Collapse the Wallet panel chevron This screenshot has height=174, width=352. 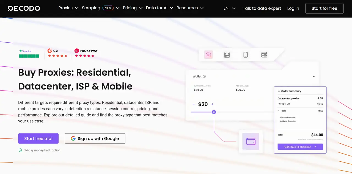(x=314, y=77)
